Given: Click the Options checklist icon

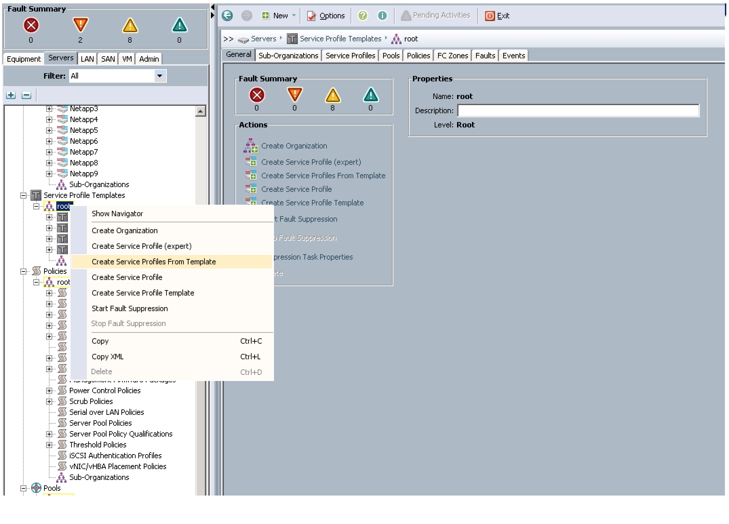Looking at the screenshot, I should click(x=311, y=16).
